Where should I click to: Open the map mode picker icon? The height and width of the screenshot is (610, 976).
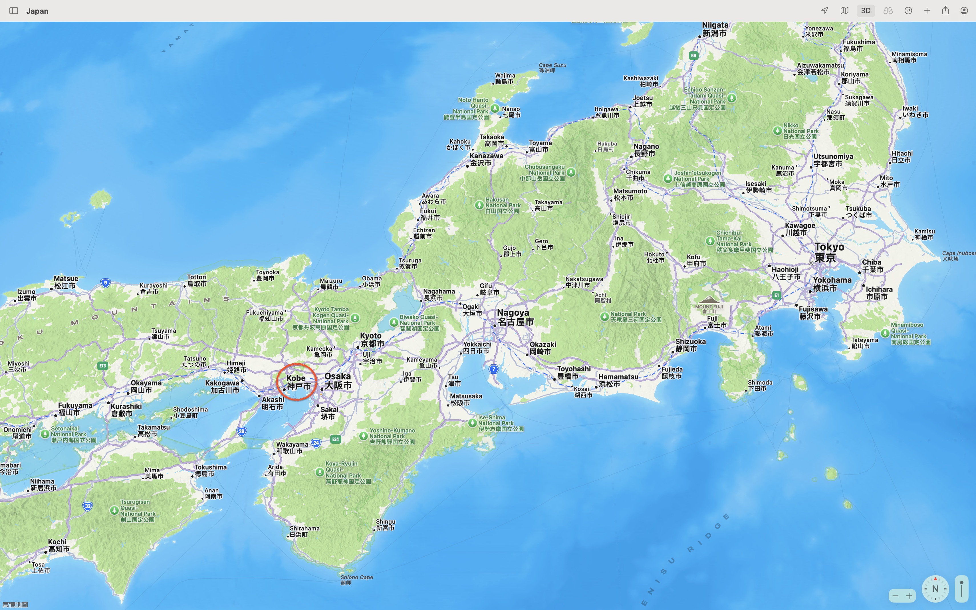point(844,11)
